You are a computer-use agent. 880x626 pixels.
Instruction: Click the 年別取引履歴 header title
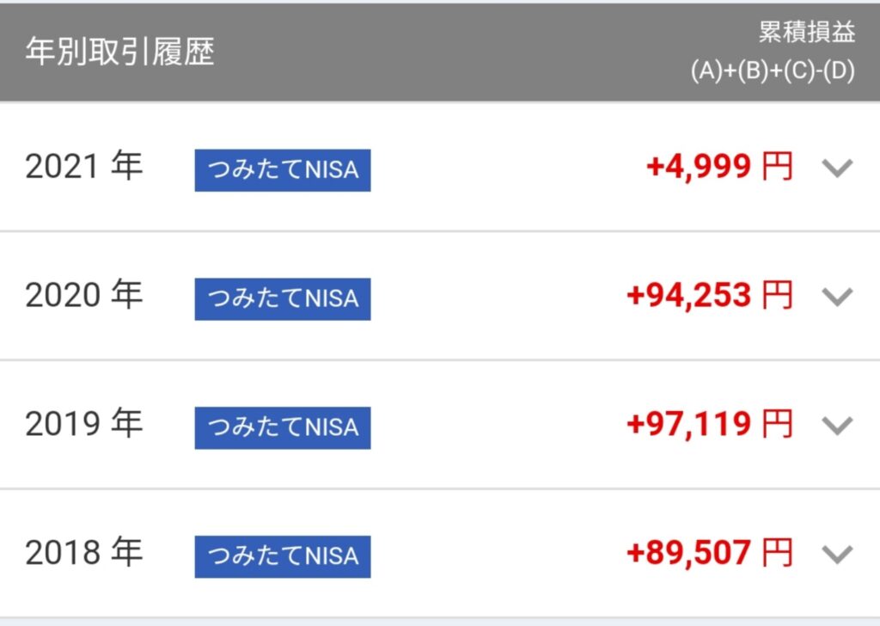tap(119, 52)
